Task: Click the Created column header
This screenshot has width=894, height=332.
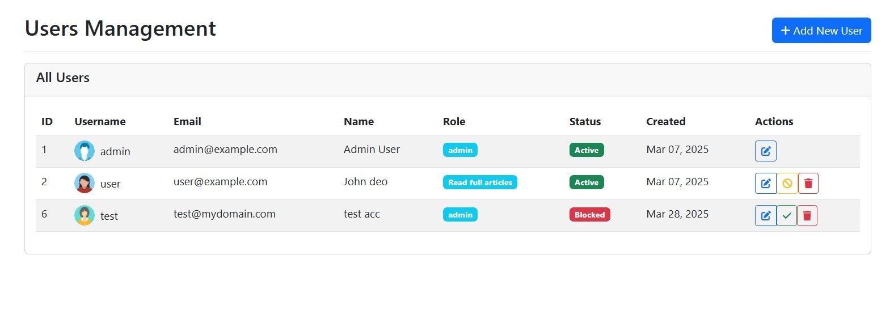Action: 665,122
